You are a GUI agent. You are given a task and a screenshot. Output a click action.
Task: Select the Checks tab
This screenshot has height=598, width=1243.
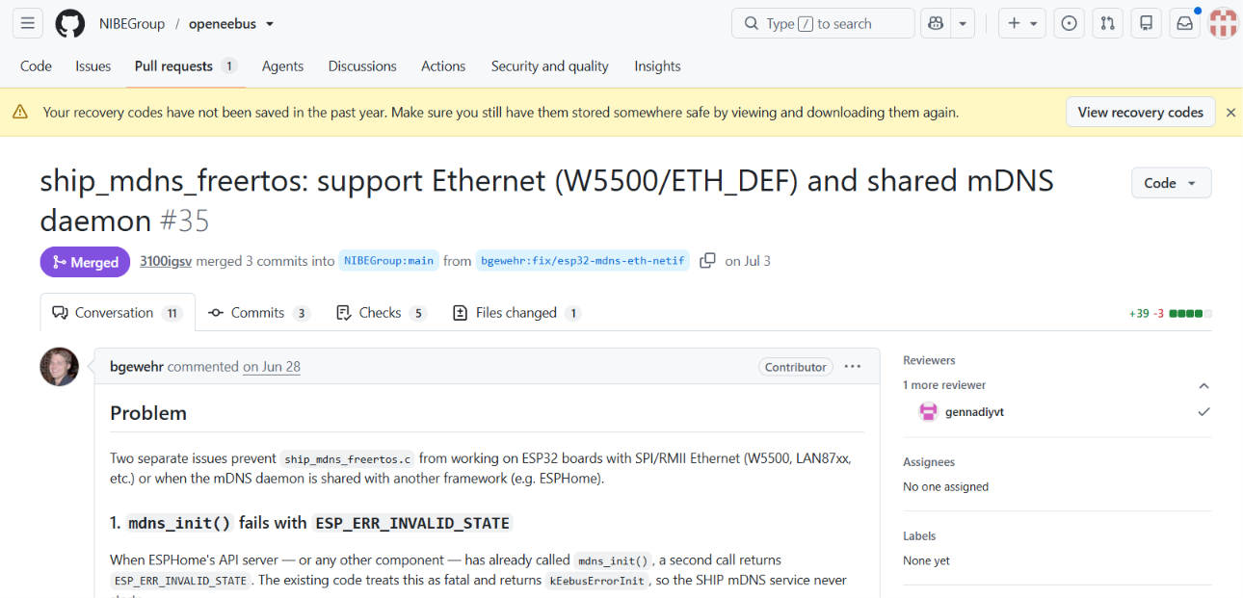[x=380, y=313]
